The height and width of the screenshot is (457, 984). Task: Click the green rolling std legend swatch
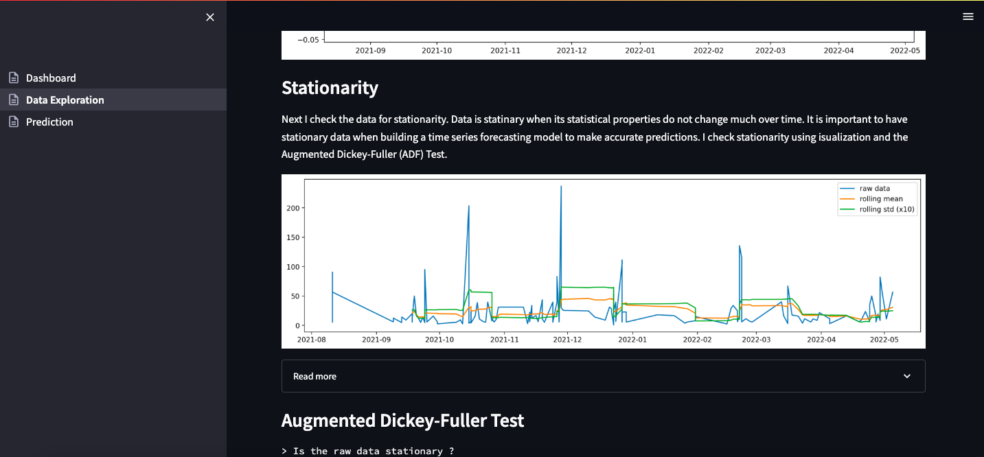(x=847, y=209)
